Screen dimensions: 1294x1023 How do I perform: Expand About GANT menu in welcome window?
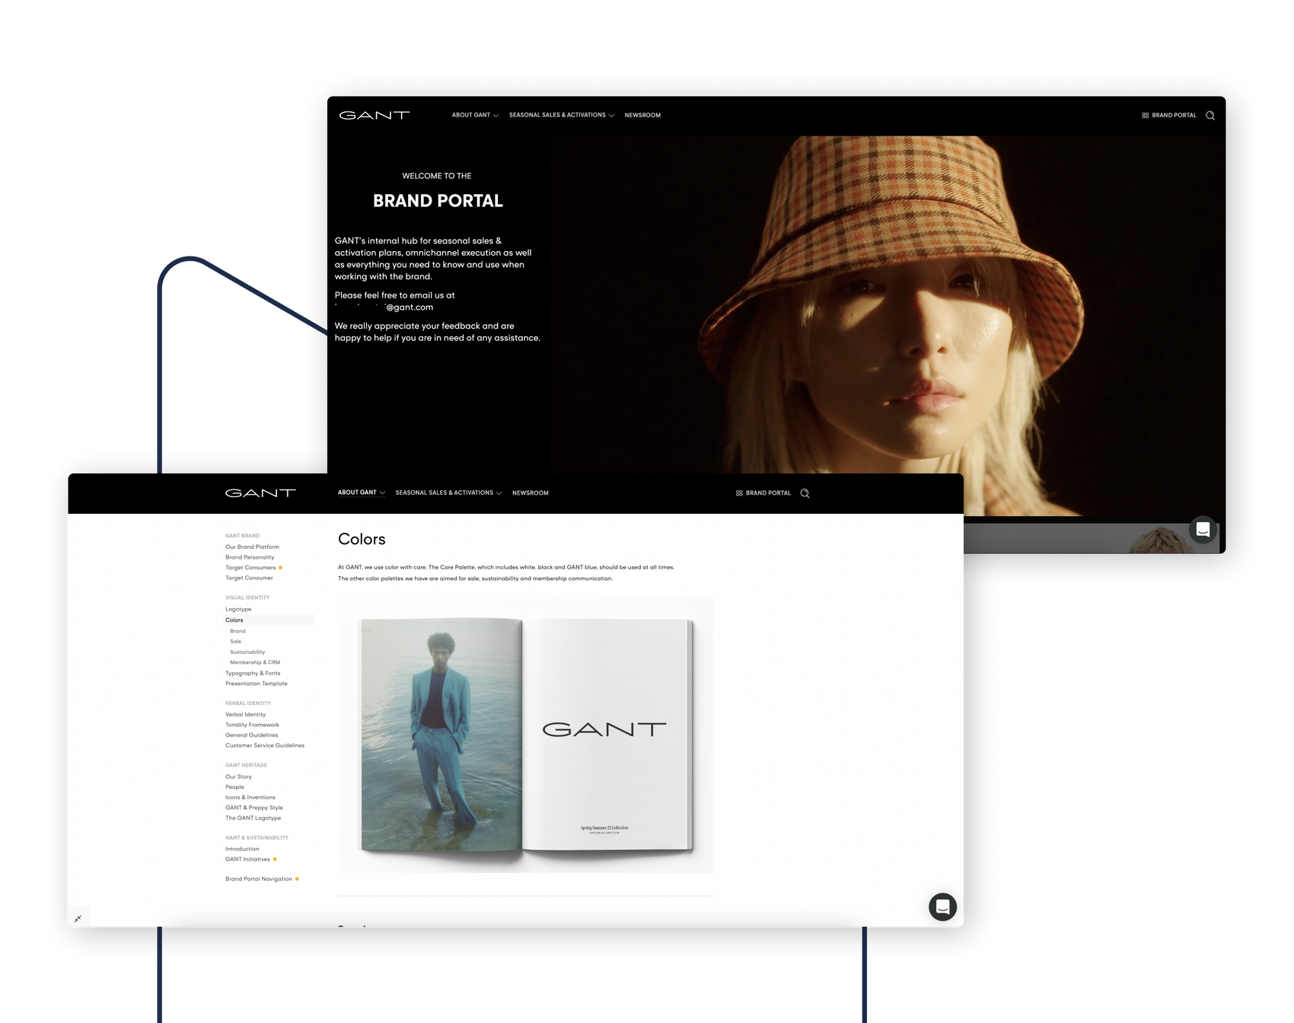tap(475, 115)
